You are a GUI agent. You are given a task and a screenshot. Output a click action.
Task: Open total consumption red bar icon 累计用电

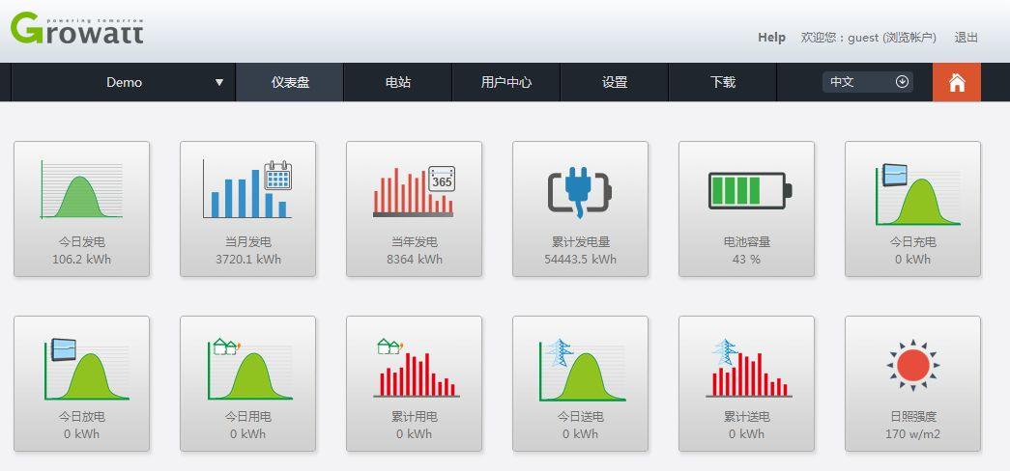(417, 368)
